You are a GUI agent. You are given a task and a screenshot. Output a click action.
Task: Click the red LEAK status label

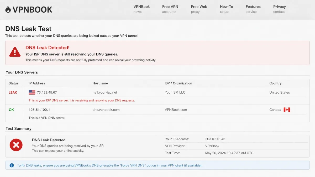click(13, 93)
